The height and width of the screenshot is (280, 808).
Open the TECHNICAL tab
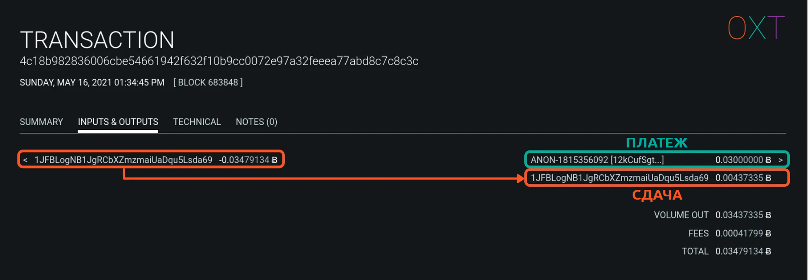(x=197, y=122)
